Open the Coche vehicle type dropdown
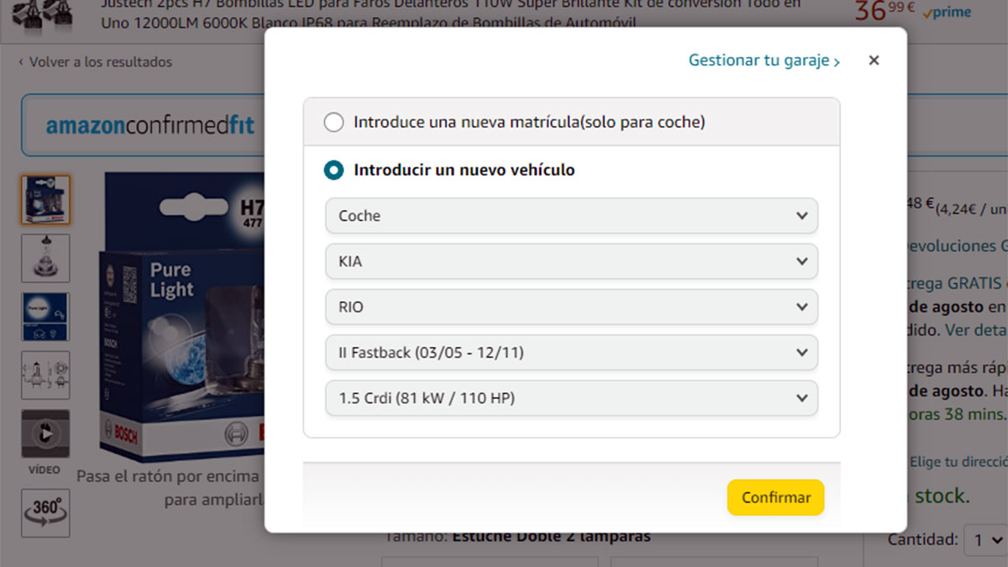Image resolution: width=1008 pixels, height=567 pixels. point(571,216)
